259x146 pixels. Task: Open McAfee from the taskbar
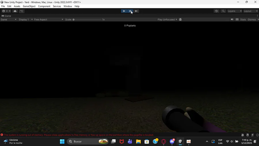[122, 141]
